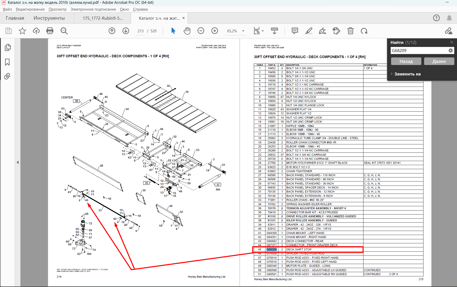Image resolution: width=457 pixels, height=287 pixels.
Task: Close the Каталог з.ч. document tab
Action: click(x=184, y=18)
